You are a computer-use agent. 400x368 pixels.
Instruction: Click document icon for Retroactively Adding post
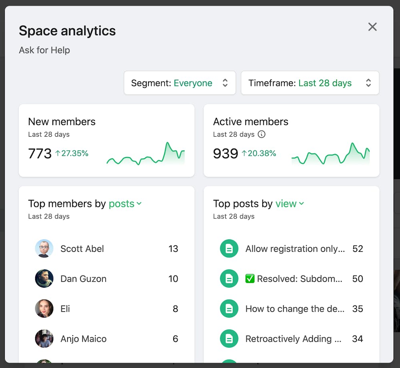(229, 339)
